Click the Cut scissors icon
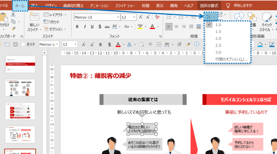Screen dimensions: 277x154 pyautogui.click(x=13, y=15)
